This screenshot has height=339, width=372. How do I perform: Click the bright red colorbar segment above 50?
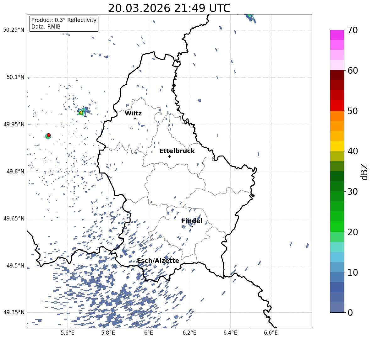point(337,106)
